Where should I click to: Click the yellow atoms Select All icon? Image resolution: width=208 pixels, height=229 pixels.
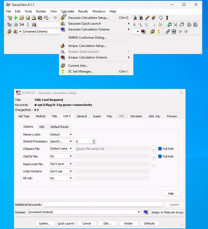click(160, 25)
